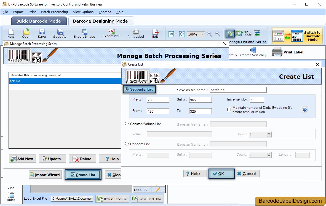Open the Manage List edit icon

click(230, 34)
